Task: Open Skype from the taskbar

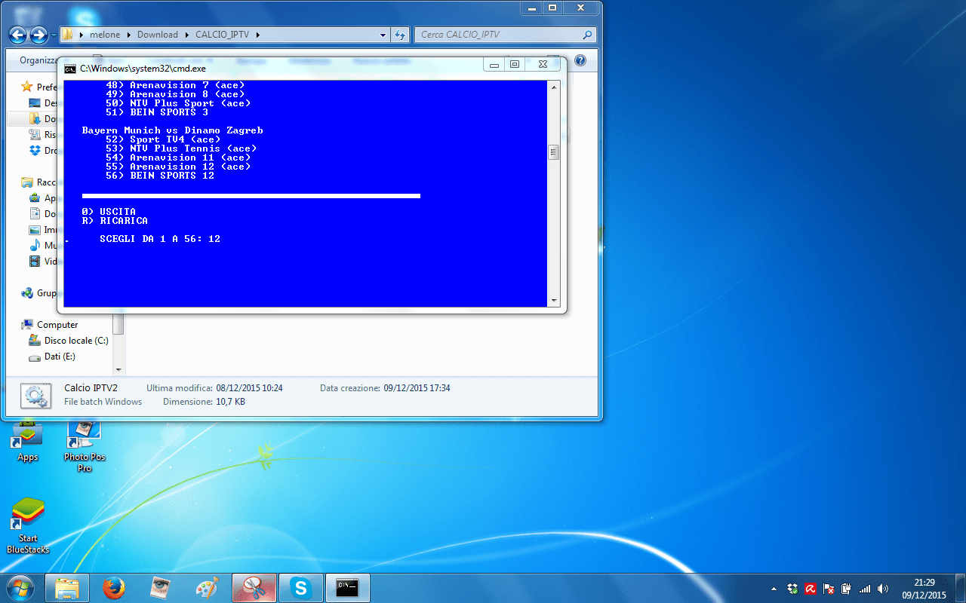Action: tap(301, 587)
